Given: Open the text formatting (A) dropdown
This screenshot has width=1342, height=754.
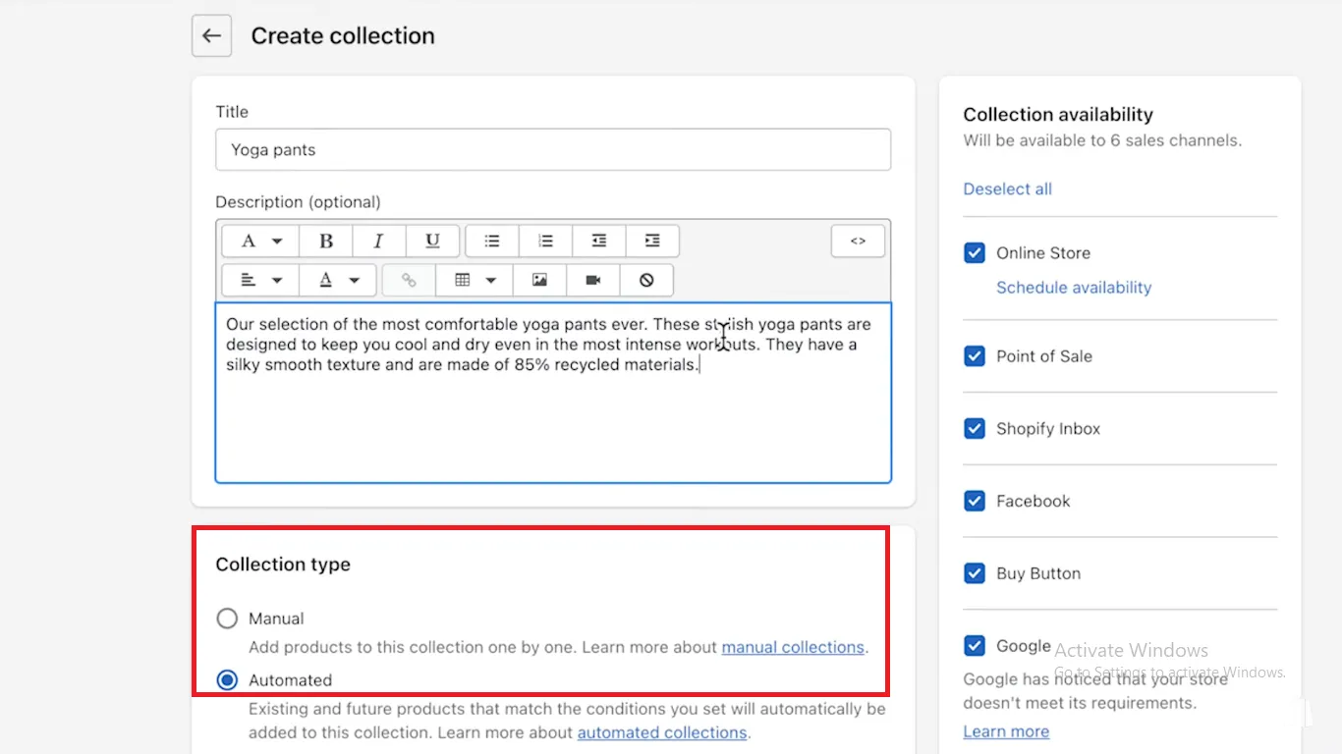Looking at the screenshot, I should pos(261,241).
